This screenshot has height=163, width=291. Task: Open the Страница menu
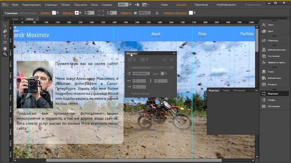pos(51,5)
